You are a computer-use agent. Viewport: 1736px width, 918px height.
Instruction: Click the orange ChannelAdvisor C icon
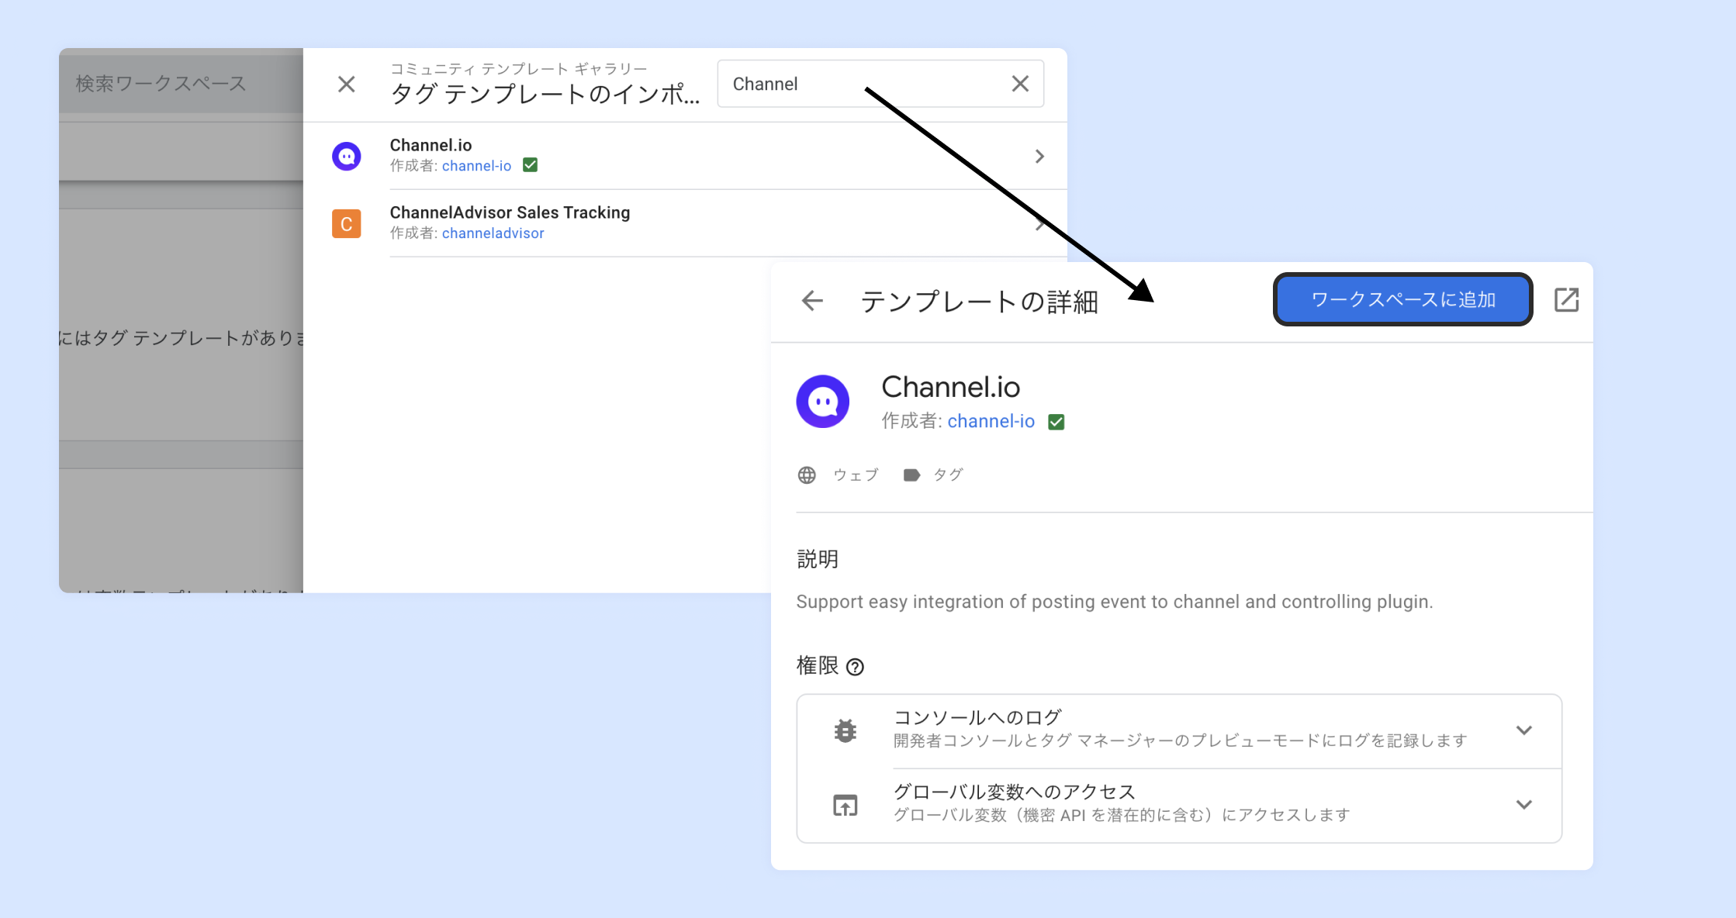347,224
